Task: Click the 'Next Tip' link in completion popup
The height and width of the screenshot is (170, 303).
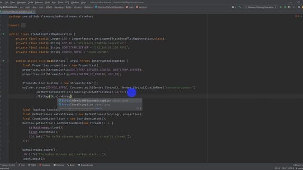Action: click(x=99, y=109)
